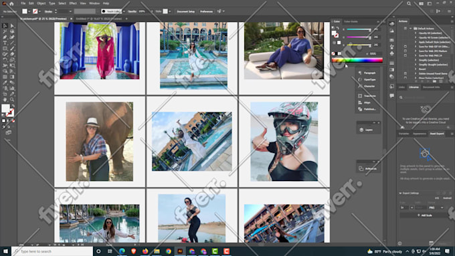
Task: Open the Window menu
Action: pos(94,3)
